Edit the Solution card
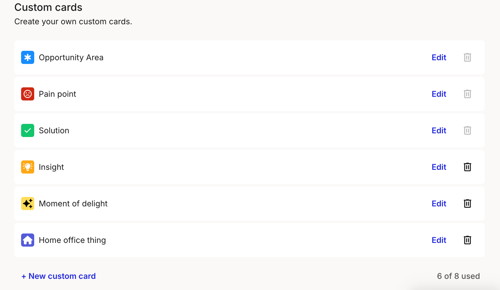The height and width of the screenshot is (290, 500). coord(439,130)
